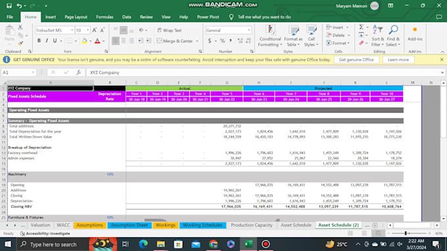Open the Font name combo box
Image resolution: width=447 pixels, height=251 pixels.
coord(55,30)
